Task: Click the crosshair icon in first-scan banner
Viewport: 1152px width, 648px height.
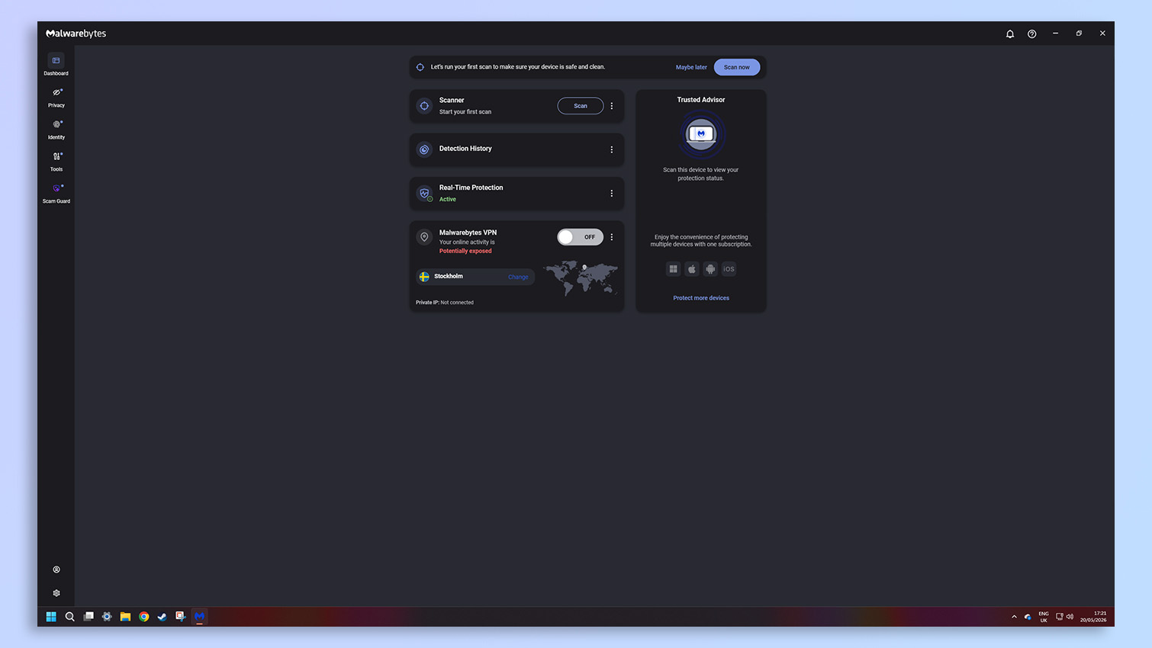Action: point(420,67)
